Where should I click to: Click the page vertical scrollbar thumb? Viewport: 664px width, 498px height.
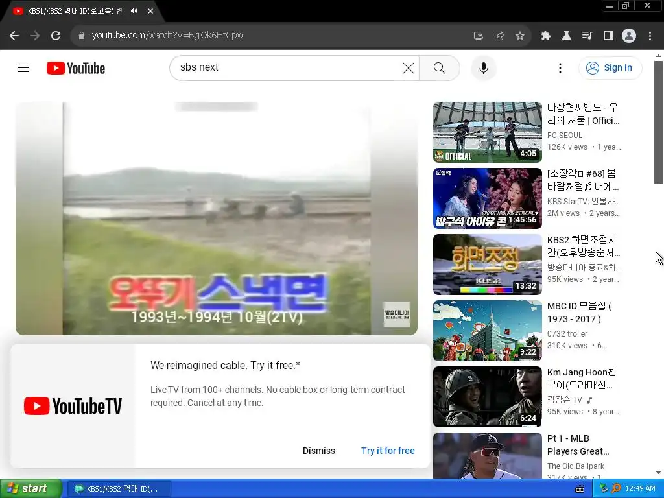tap(658, 122)
